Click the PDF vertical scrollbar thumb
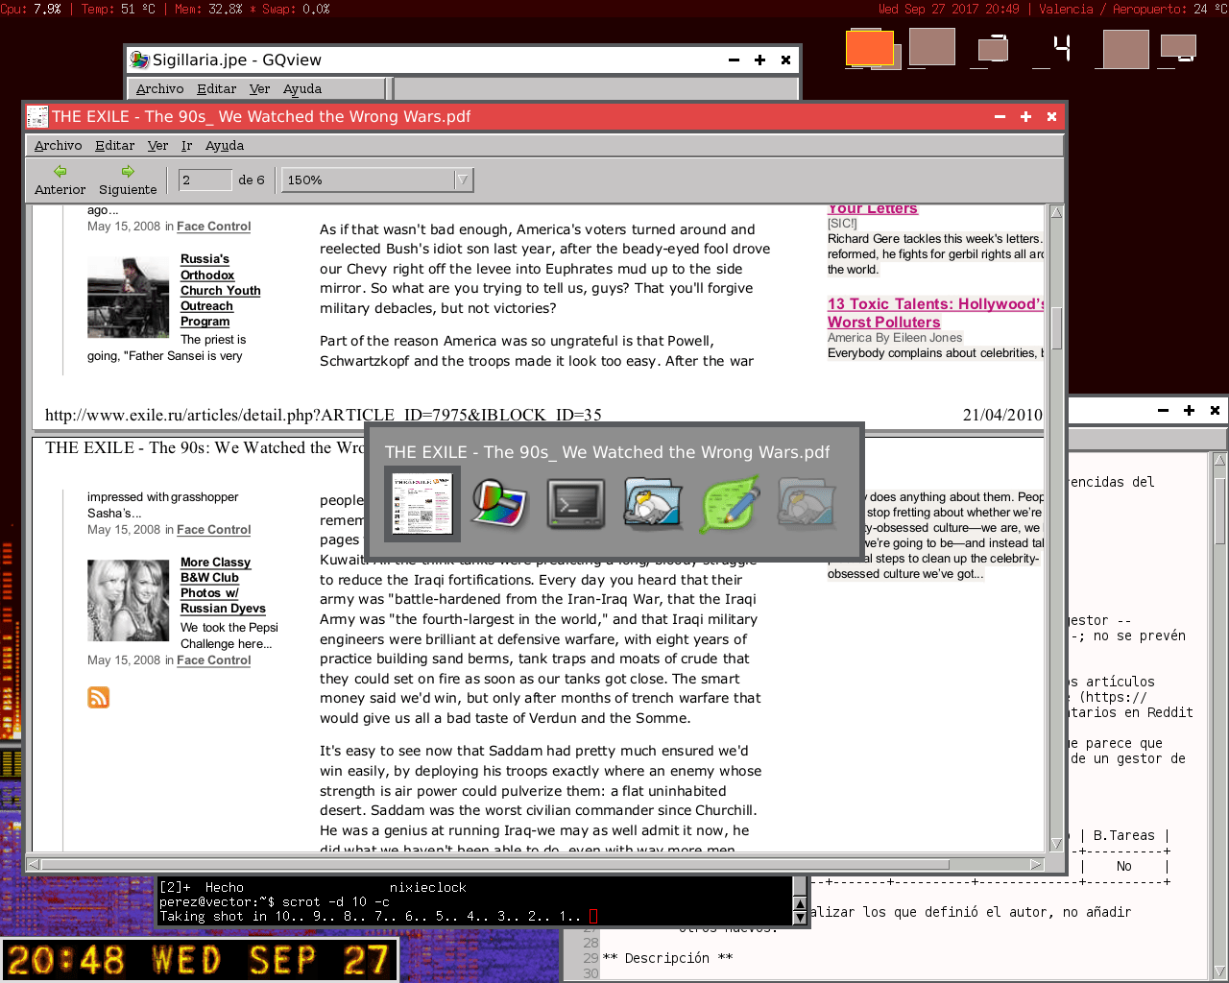Viewport: 1229px width, 983px height. [x=1056, y=328]
